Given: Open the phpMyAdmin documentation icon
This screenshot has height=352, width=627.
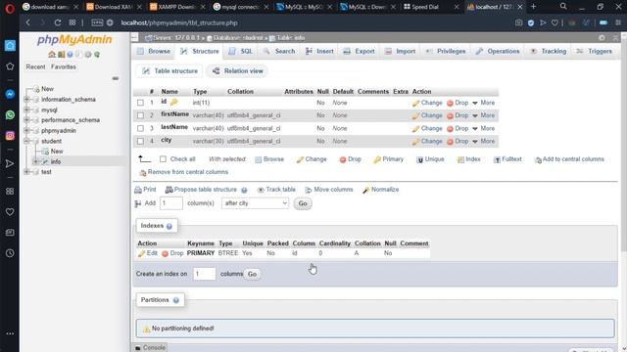Looking at the screenshot, I should (70, 55).
